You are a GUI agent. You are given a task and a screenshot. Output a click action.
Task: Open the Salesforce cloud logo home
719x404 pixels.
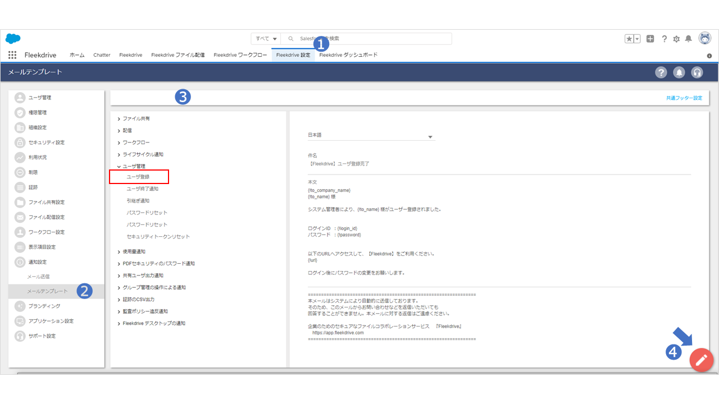[13, 38]
